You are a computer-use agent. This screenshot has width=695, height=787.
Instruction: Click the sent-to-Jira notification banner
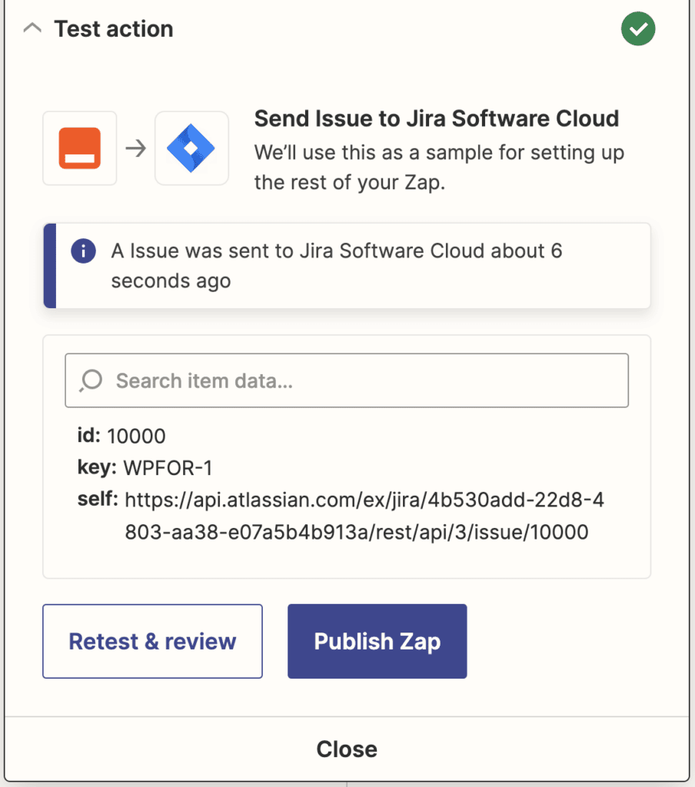pos(346,265)
